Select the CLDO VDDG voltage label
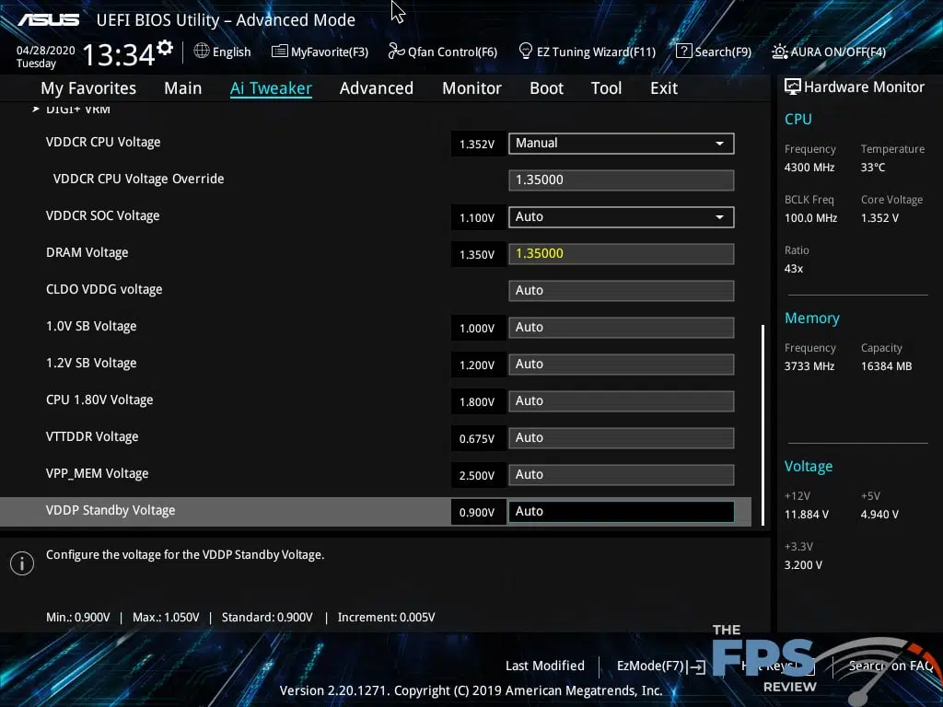This screenshot has height=707, width=943. [104, 289]
